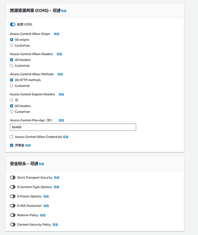The width and height of the screenshot is (198, 235).
Task: Open the 信息 link beside CORS heading
Action: point(64,11)
